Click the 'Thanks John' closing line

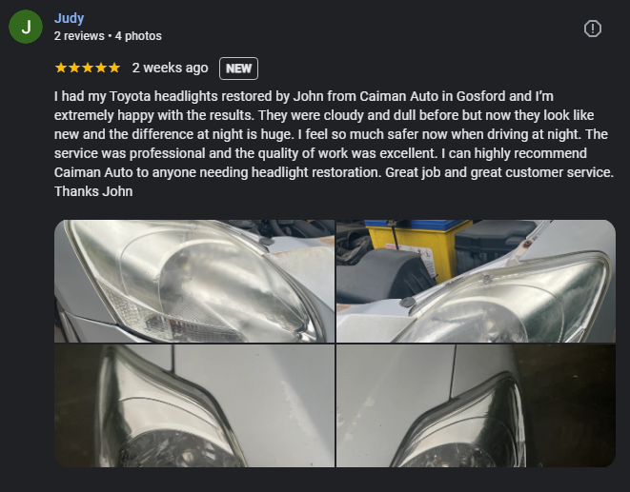(93, 191)
